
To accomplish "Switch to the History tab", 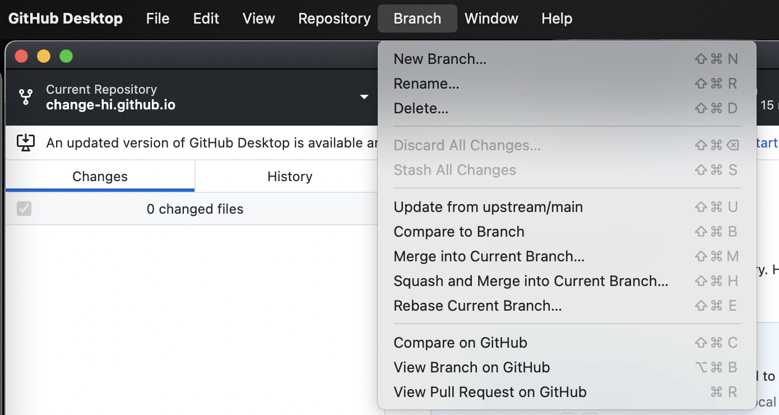I will (x=290, y=177).
